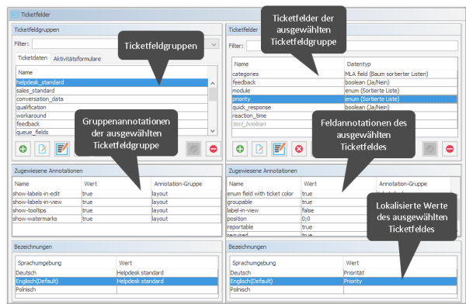466x304 pixels.
Task: Click the up arrow of group list scrollbar
Action: (213, 84)
